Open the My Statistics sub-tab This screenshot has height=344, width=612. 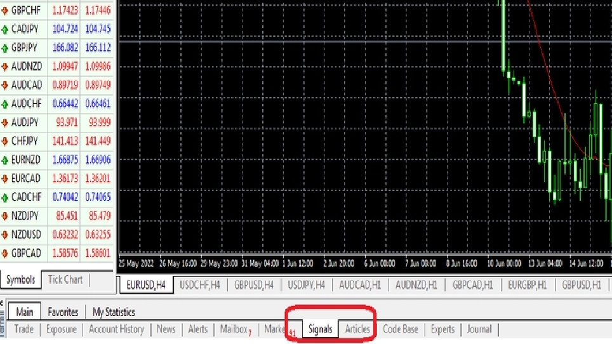[114, 312]
